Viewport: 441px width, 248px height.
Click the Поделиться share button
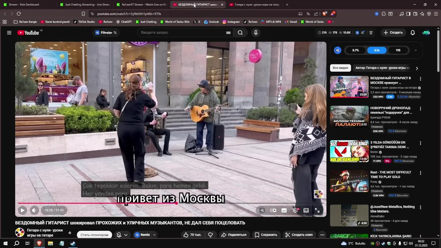coord(234,235)
